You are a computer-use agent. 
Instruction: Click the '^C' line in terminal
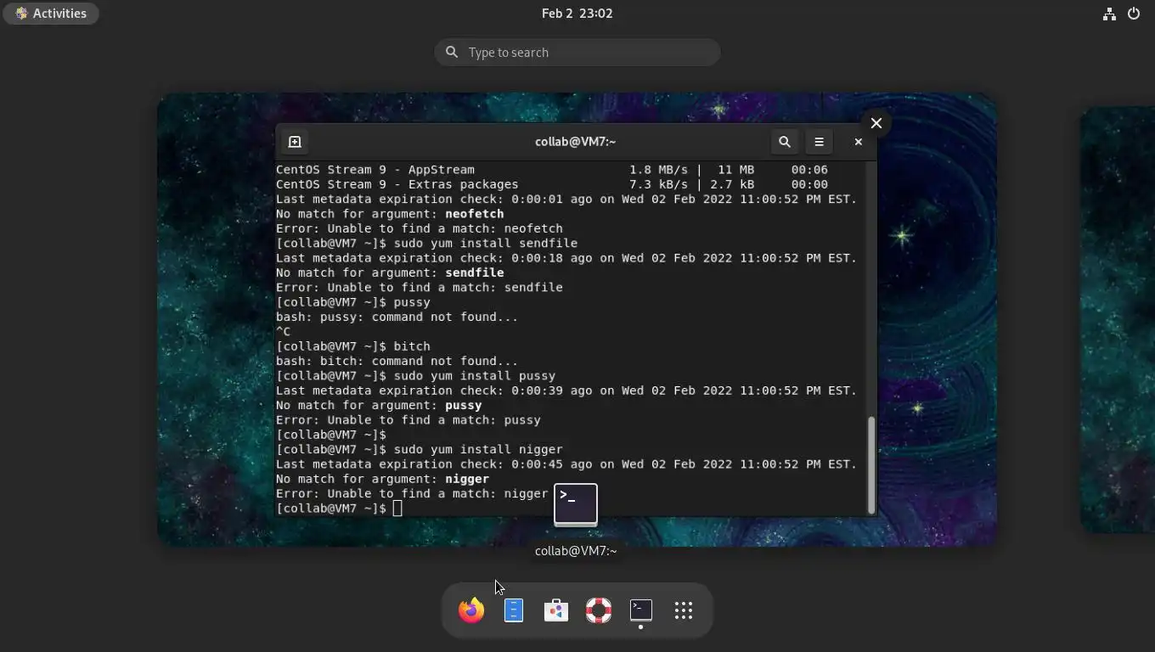[283, 332]
